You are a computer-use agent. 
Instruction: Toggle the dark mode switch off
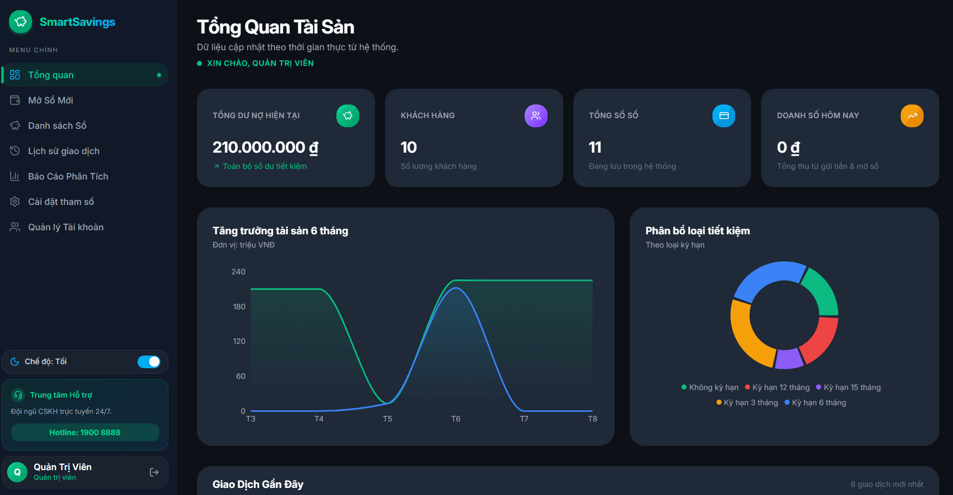click(149, 362)
